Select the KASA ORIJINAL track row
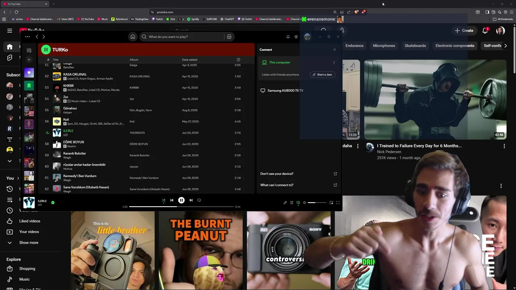This screenshot has width=516, height=290. tap(147, 76)
